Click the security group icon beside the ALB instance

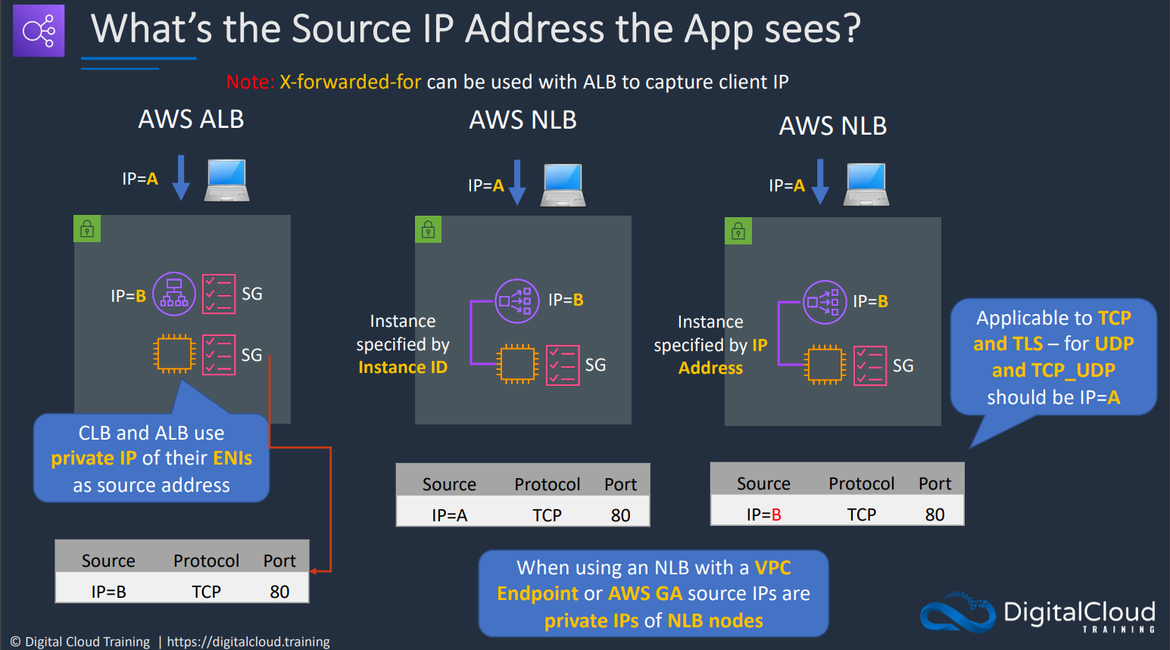click(x=219, y=355)
